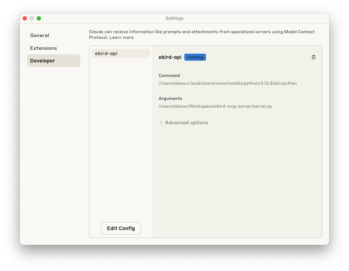Click the running status badge
The height and width of the screenshot is (271, 349).
pyautogui.click(x=195, y=57)
